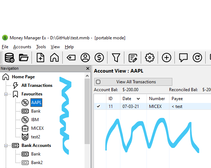Click the All Transactions lightning icon

click(15, 85)
